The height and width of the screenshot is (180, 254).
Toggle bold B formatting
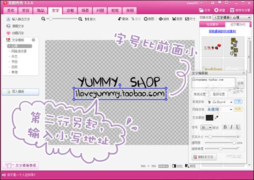[225, 127]
